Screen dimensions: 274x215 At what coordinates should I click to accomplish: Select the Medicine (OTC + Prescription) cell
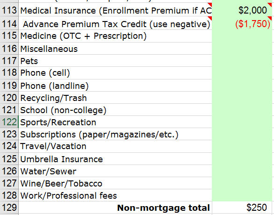[x=115, y=36]
